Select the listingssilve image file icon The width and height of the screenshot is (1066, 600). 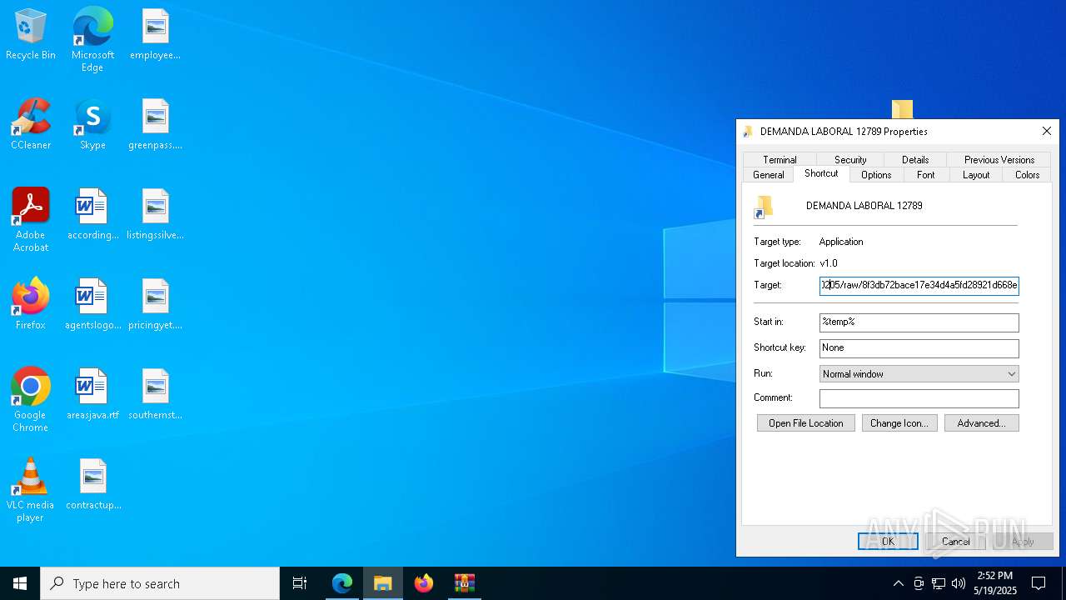click(x=155, y=215)
